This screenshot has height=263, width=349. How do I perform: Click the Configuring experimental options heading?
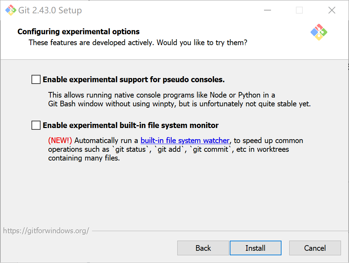tap(78, 32)
